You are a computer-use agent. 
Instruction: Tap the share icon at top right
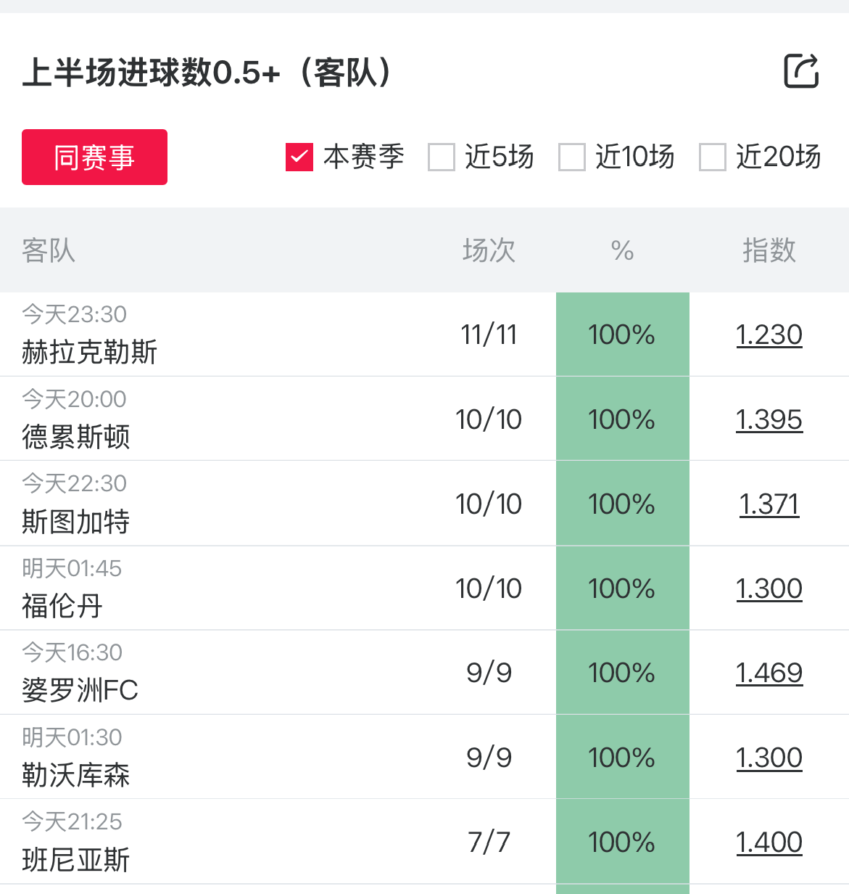point(801,71)
